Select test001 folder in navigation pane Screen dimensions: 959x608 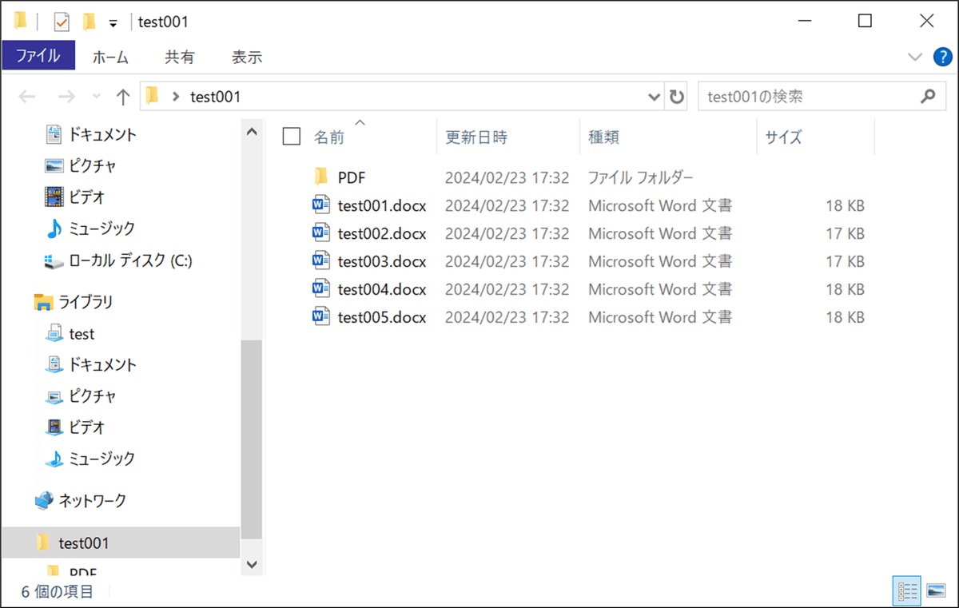(x=120, y=542)
